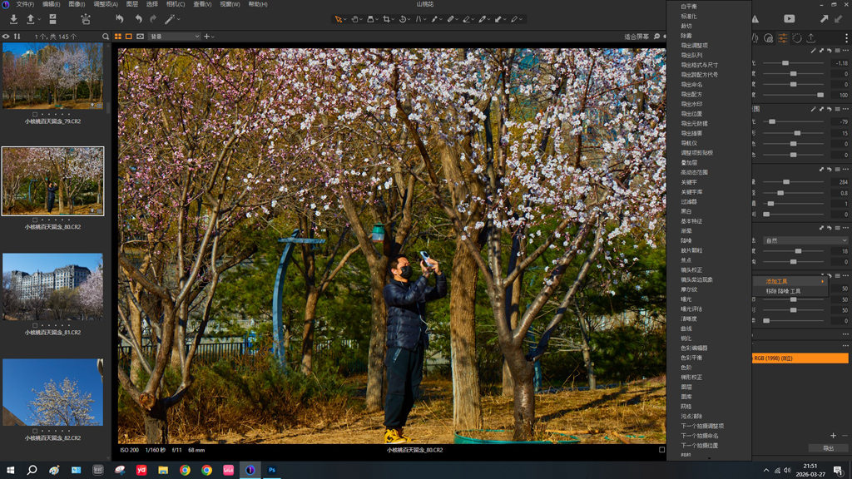Click 移除 降噪 工具 menu entry
This screenshot has height=479, width=852.
[784, 292]
